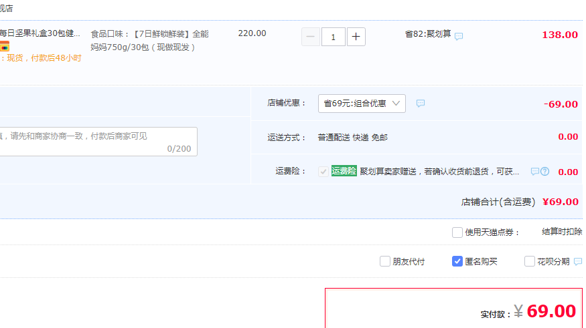Click the 聚划算卖家赠送 insurance description
The height and width of the screenshot is (328, 586).
click(439, 172)
